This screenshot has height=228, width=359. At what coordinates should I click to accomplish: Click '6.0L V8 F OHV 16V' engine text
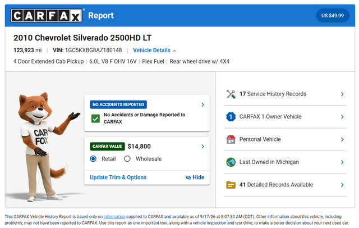click(x=113, y=61)
